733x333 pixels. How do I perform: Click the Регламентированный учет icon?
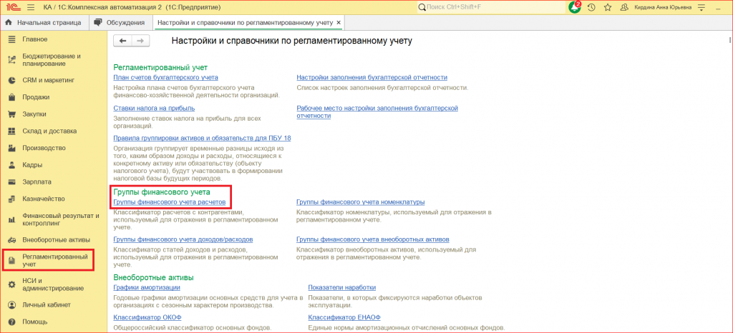(x=13, y=261)
